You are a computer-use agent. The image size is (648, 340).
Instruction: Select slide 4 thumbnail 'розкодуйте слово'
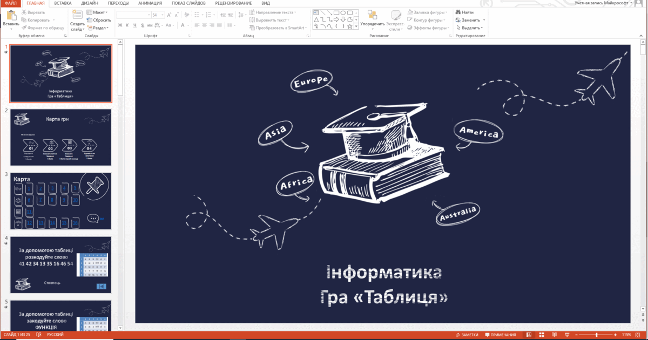[60, 264]
